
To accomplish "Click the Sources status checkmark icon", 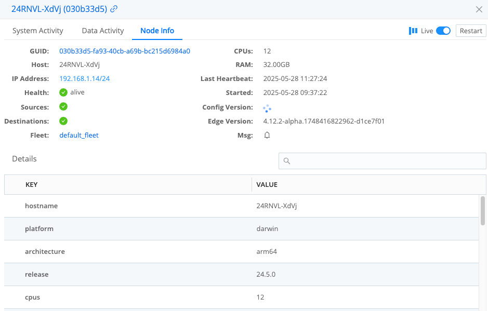I will pos(62,107).
